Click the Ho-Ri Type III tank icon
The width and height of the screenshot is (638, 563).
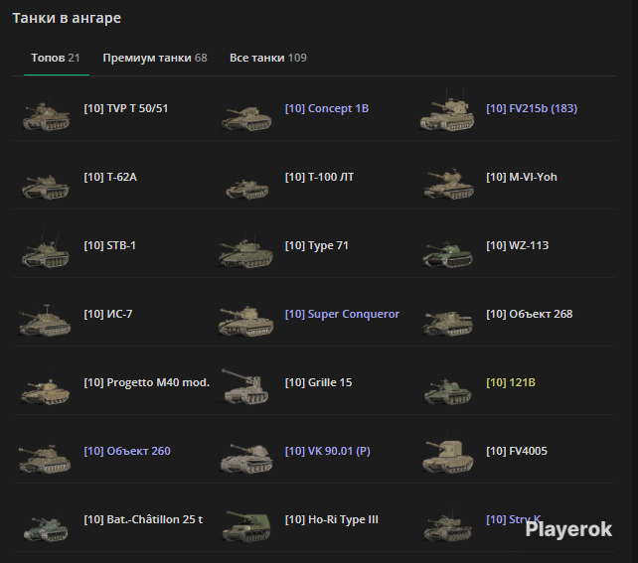tap(246, 525)
